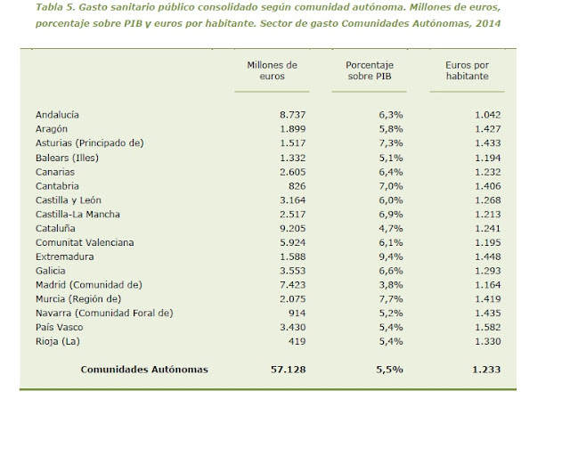
Task: Click Murcia's 2.075 million euros value
Action: [293, 299]
